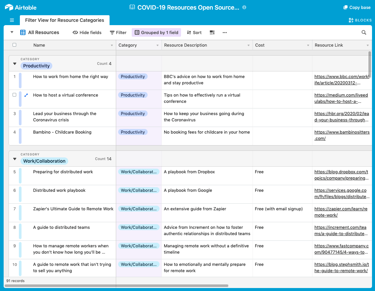
Task: Click the 'Count 14' group summary
Action: click(103, 159)
